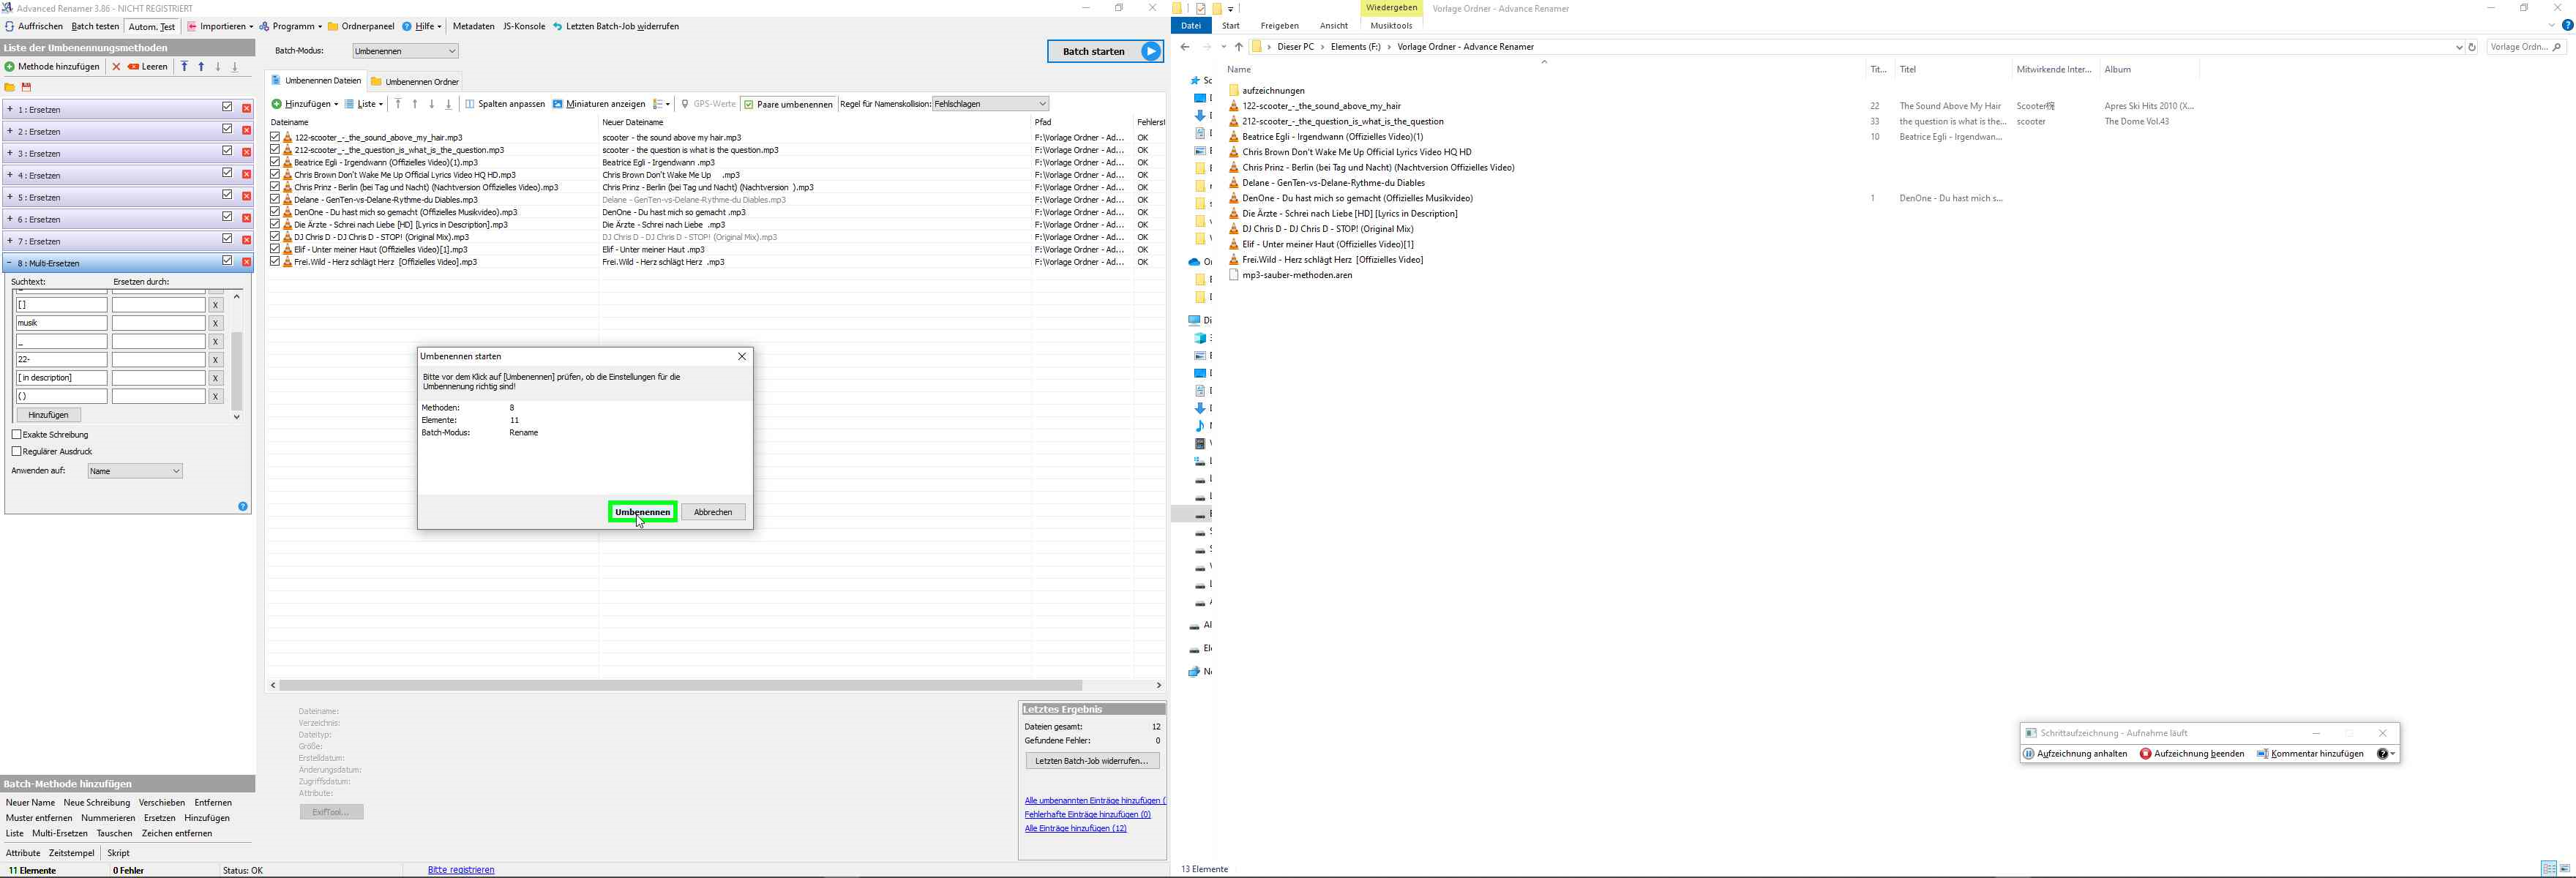2576x878 pixels.
Task: Open the Regel für Namenskollision dropdown
Action: pyautogui.click(x=990, y=104)
